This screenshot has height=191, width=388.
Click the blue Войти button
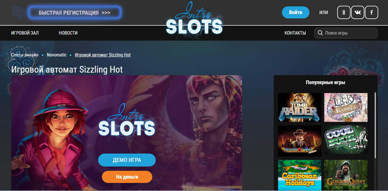click(295, 12)
